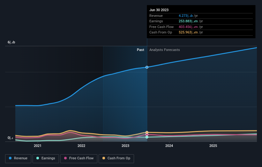Click the 'Past' label on chart
The image size is (262, 167).
140,50
